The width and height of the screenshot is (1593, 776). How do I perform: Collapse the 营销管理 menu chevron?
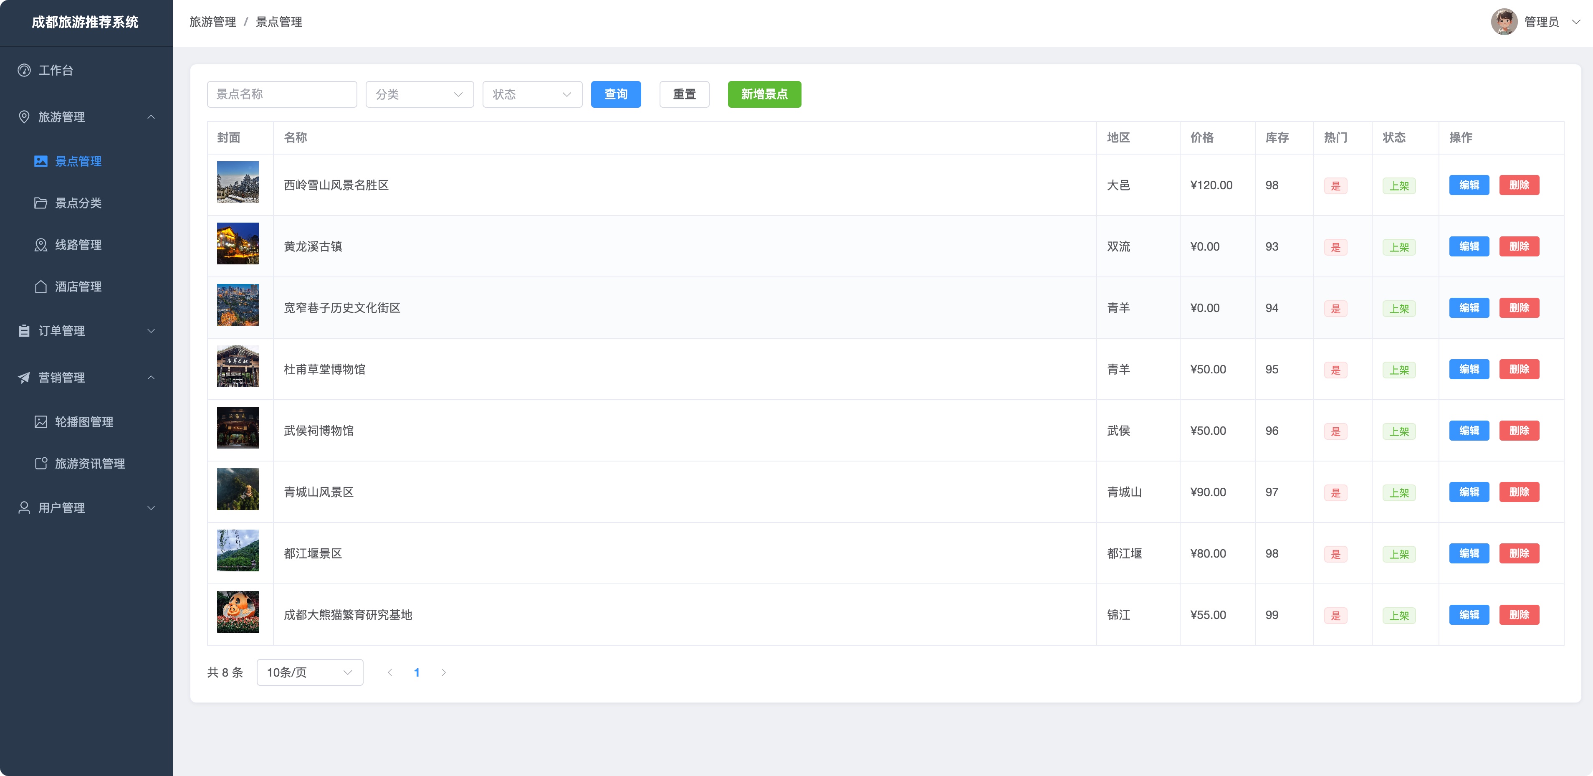(x=151, y=378)
